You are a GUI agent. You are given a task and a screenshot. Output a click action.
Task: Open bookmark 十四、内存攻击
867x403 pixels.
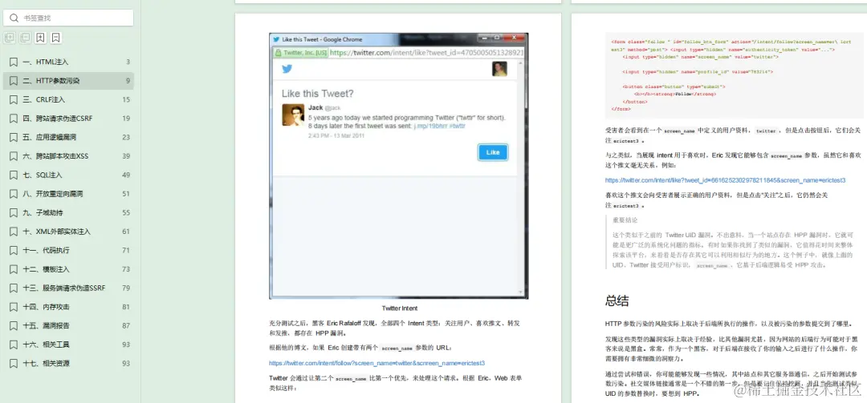tap(68, 306)
